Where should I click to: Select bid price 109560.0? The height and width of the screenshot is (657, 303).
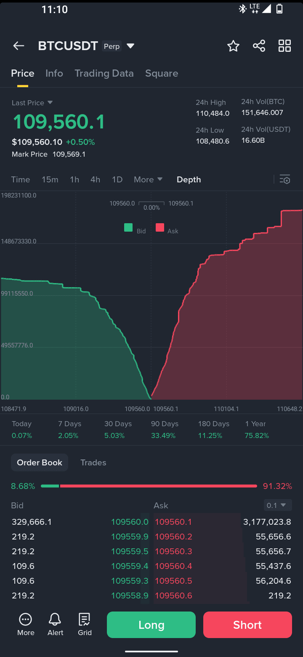(130, 522)
